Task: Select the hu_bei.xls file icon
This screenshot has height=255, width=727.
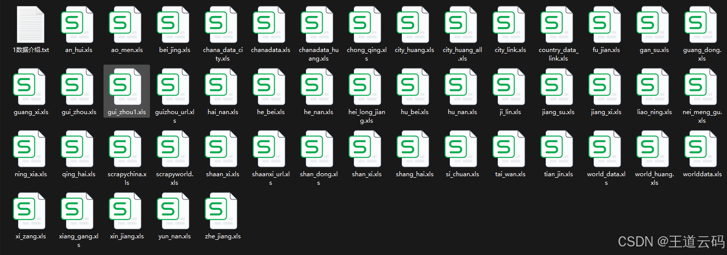Action: pos(413,87)
